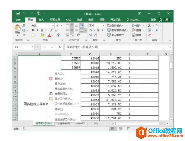Click the Select All corner triangle
The width and height of the screenshot is (185, 141).
click(x=16, y=54)
